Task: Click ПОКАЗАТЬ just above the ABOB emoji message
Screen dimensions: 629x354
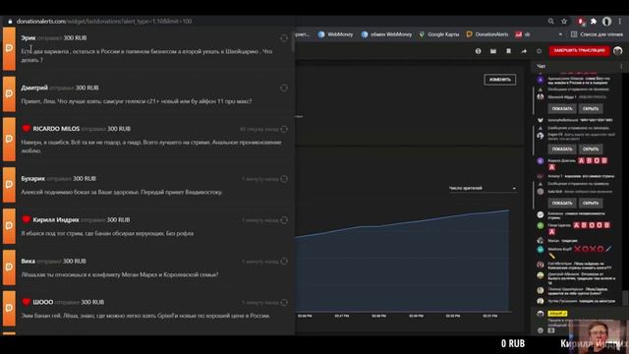Action: tap(562, 148)
